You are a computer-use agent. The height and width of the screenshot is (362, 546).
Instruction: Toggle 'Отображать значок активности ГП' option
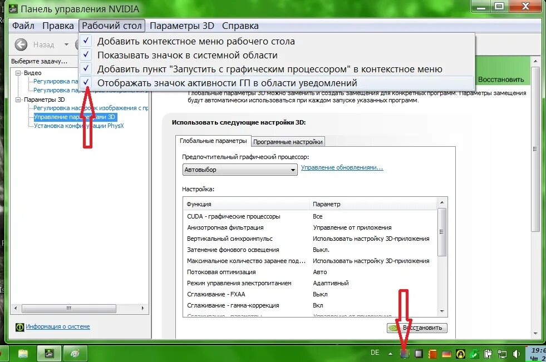[277, 83]
